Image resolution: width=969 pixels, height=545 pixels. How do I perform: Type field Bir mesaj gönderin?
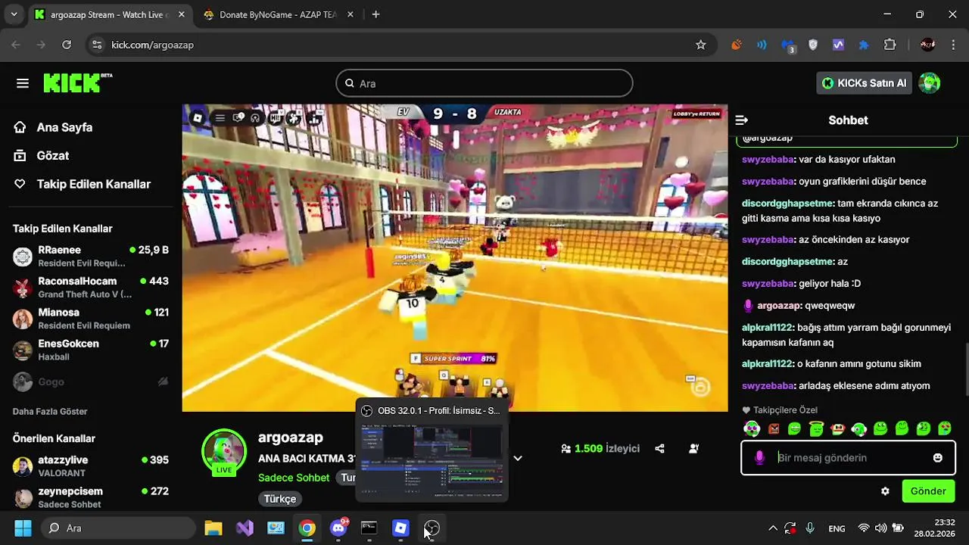(x=848, y=458)
